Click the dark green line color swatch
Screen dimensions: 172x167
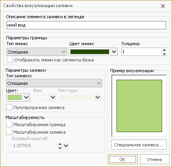(90, 52)
